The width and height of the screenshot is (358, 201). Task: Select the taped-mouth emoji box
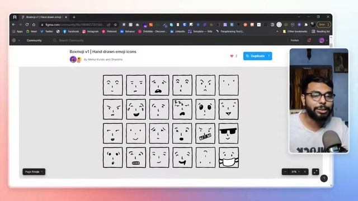pyautogui.click(x=205, y=133)
